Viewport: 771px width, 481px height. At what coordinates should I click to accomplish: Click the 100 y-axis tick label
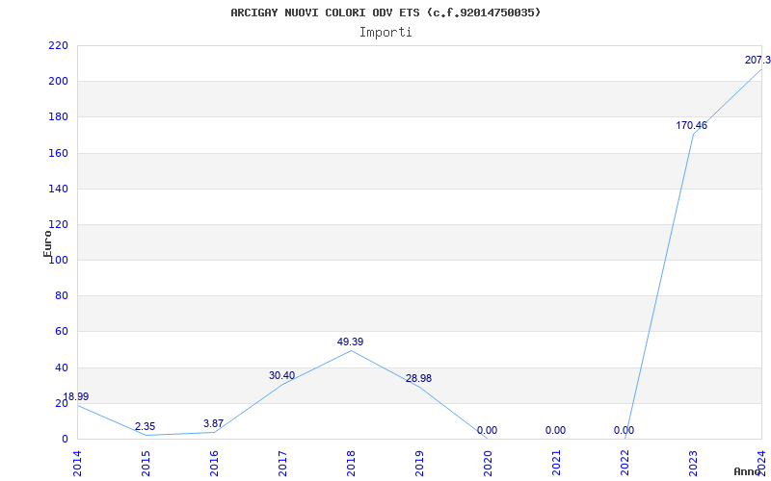[58, 260]
